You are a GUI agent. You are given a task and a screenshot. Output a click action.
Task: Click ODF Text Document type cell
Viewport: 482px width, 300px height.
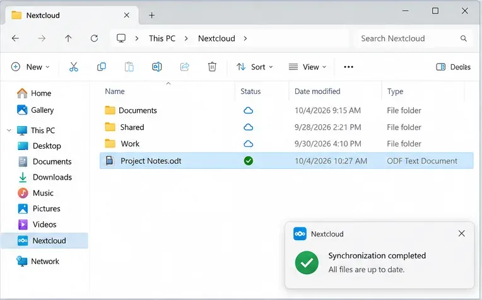[422, 161]
